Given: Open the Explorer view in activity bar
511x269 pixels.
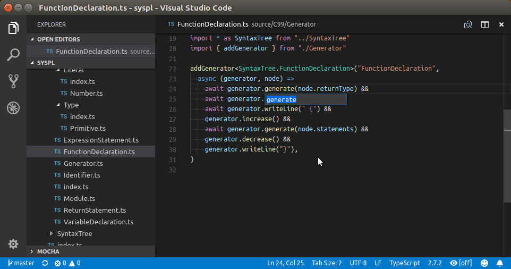Looking at the screenshot, I should [x=13, y=28].
